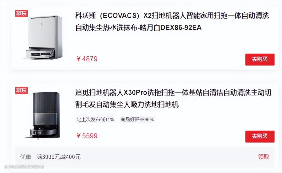Click 去购买 for the 追觅 X30Pro
The image size is (282, 173).
pyautogui.click(x=260, y=136)
